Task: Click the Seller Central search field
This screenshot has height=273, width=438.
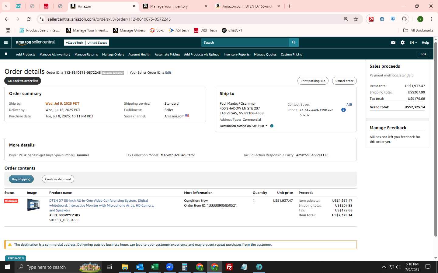Action: tap(245, 42)
